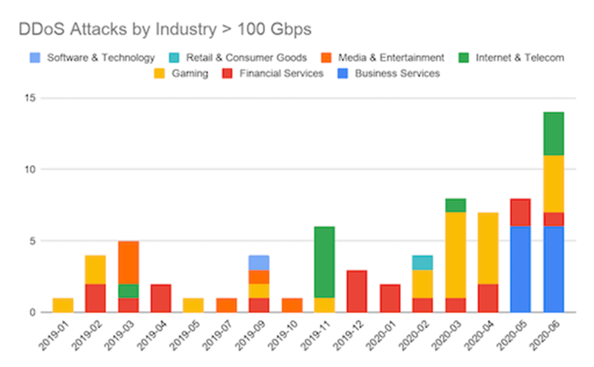The width and height of the screenshot is (594, 367).
Task: Select the Business Services blue legend swatch
Action: click(x=343, y=74)
